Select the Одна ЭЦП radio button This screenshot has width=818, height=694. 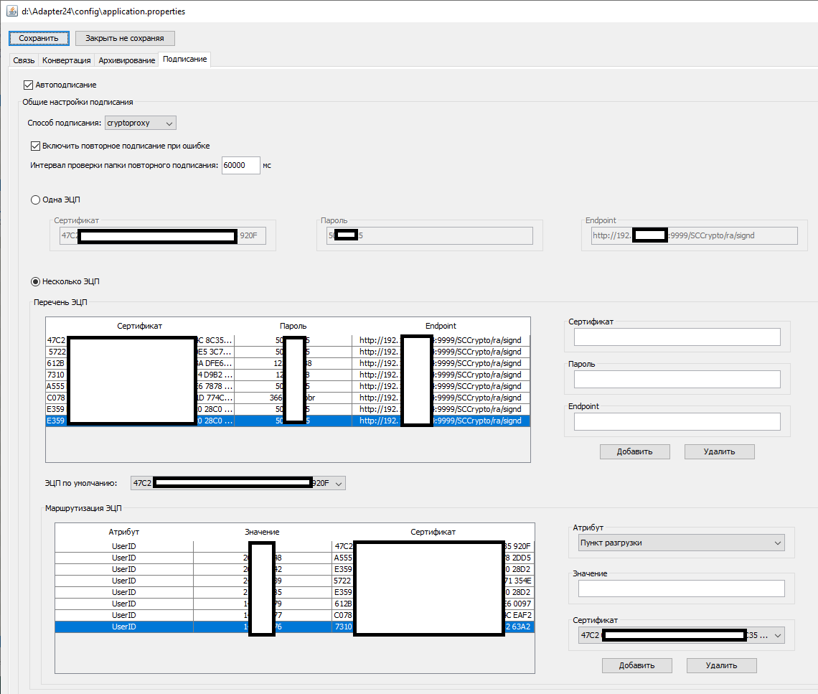[x=35, y=200]
